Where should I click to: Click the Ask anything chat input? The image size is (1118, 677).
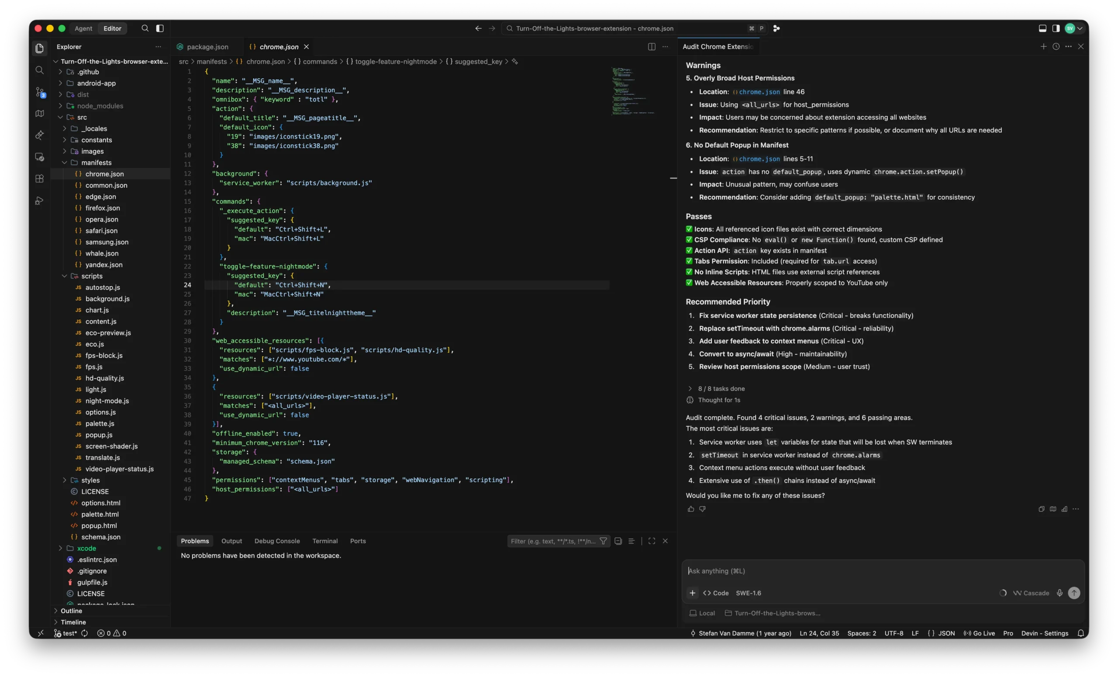883,571
